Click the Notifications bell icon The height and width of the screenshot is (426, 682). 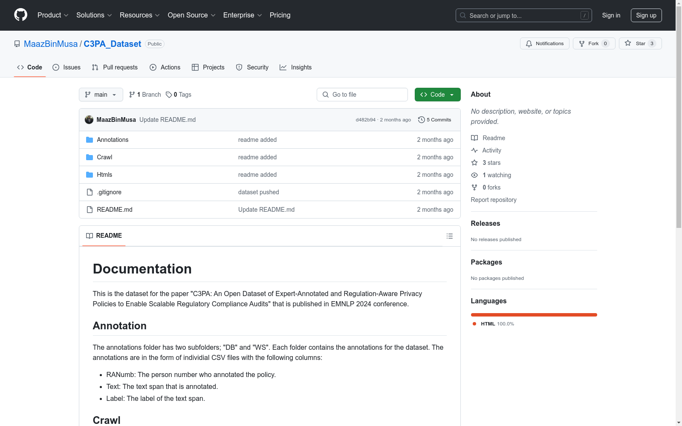click(529, 43)
